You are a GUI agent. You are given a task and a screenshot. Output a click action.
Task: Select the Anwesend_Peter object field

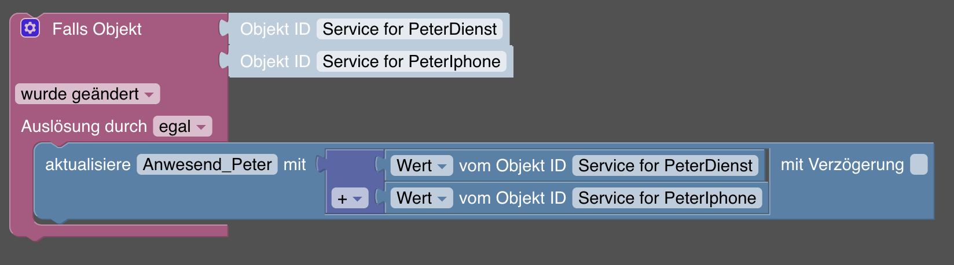[207, 164]
